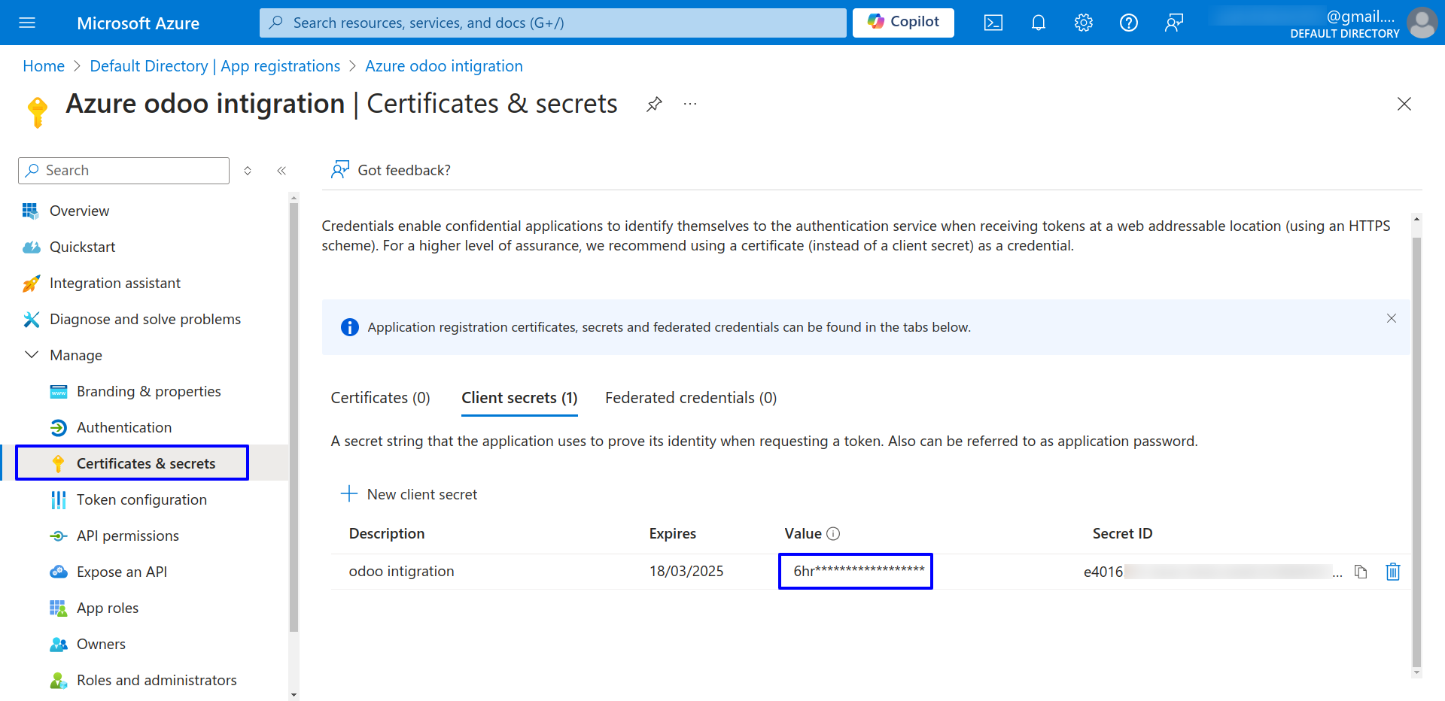Open the Cloud Shell terminal icon
Screen dimensions: 1445x701
click(993, 23)
